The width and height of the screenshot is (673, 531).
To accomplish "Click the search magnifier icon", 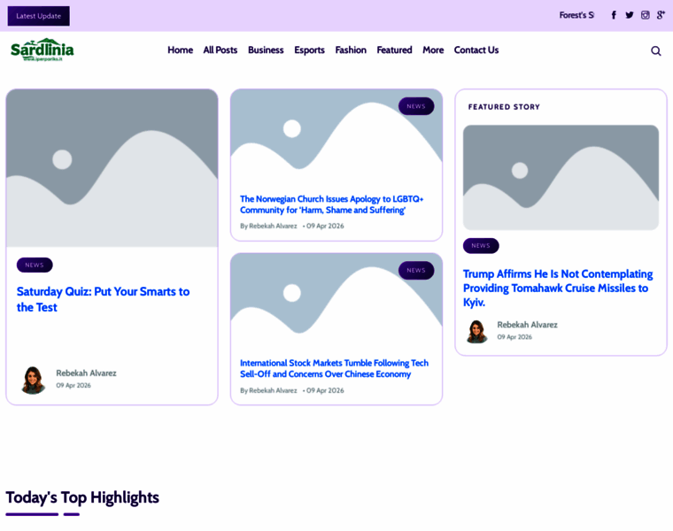I will pyautogui.click(x=656, y=51).
